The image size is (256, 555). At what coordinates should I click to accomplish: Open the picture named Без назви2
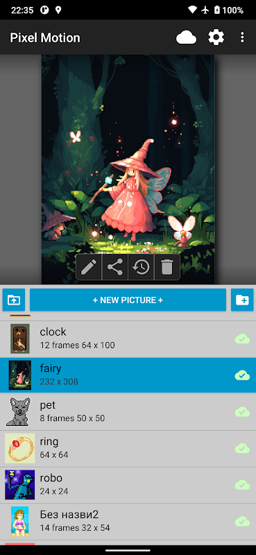(128, 522)
